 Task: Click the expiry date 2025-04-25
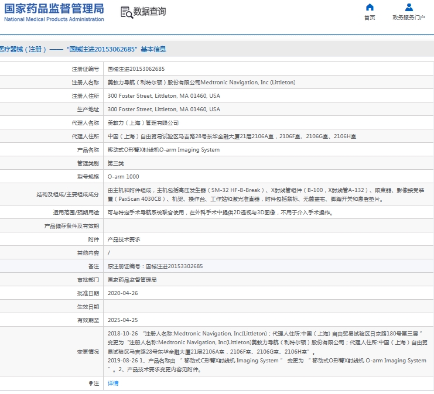click(122, 320)
